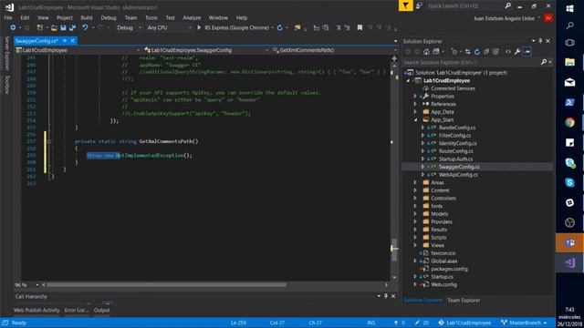584x328 pixels.
Task: Expand the References node
Action: (415, 104)
